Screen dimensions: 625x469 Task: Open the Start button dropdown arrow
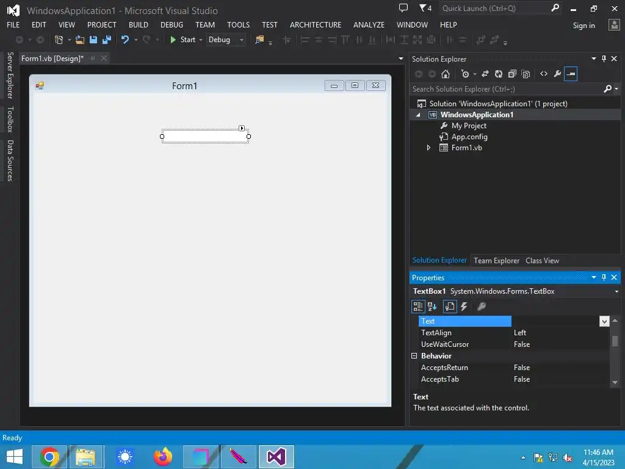(x=200, y=40)
